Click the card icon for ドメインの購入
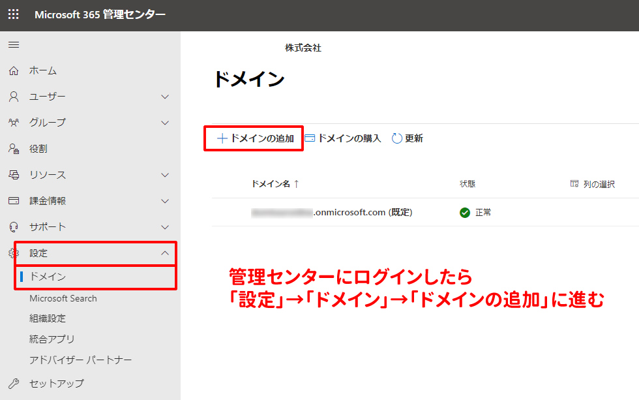 click(310, 138)
